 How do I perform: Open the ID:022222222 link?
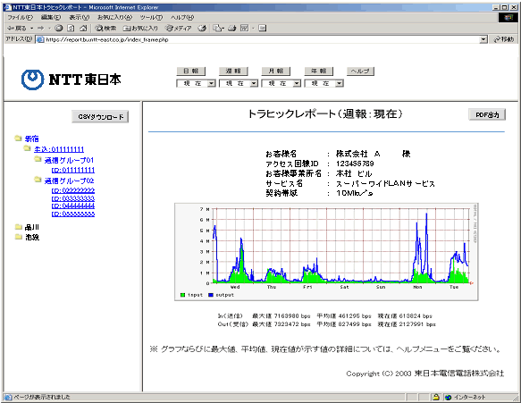73,190
